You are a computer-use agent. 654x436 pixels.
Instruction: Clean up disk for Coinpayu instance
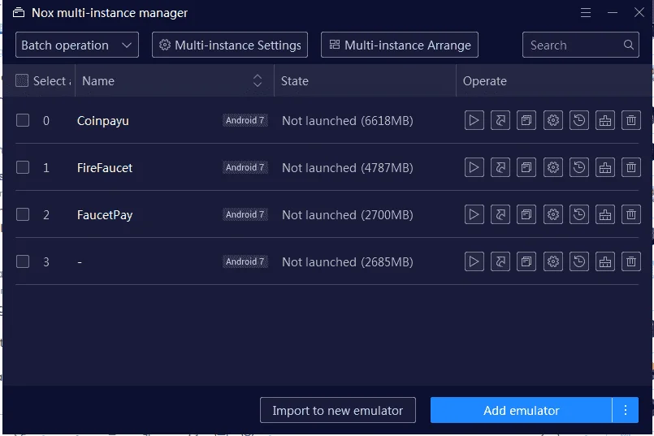(605, 120)
